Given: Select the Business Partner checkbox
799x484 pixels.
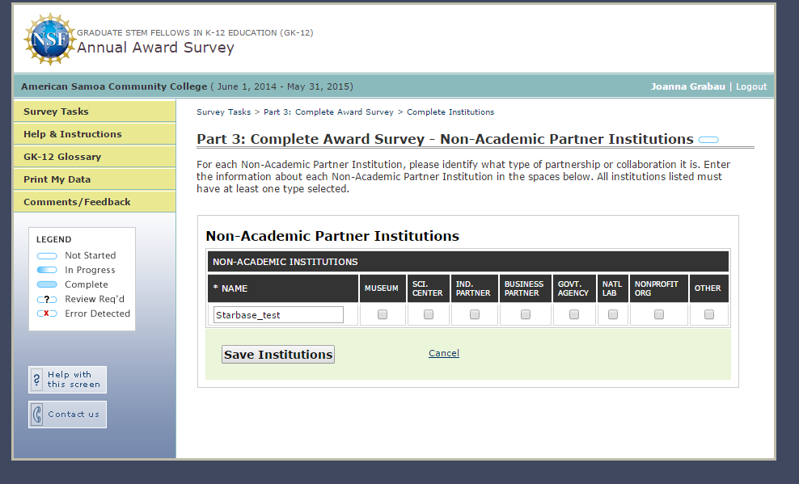Looking at the screenshot, I should pyautogui.click(x=526, y=314).
